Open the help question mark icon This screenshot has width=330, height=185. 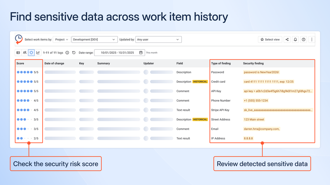[304, 40]
